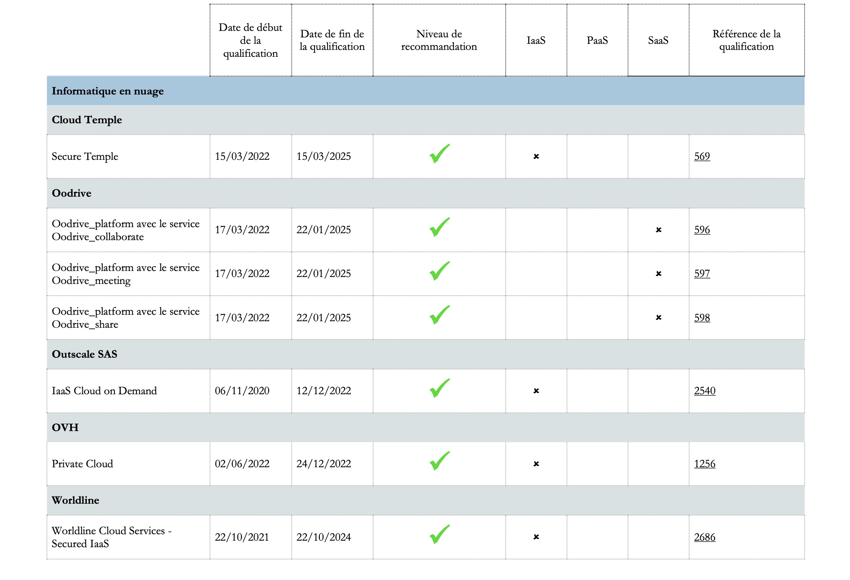The image size is (850, 580).
Task: Click the green checkmark for Oodrive_meeting row
Action: [440, 271]
